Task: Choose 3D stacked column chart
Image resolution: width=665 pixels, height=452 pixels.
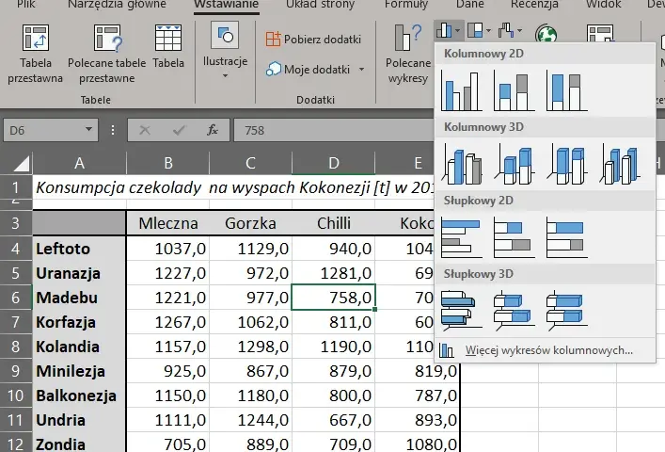Action: coord(514,164)
